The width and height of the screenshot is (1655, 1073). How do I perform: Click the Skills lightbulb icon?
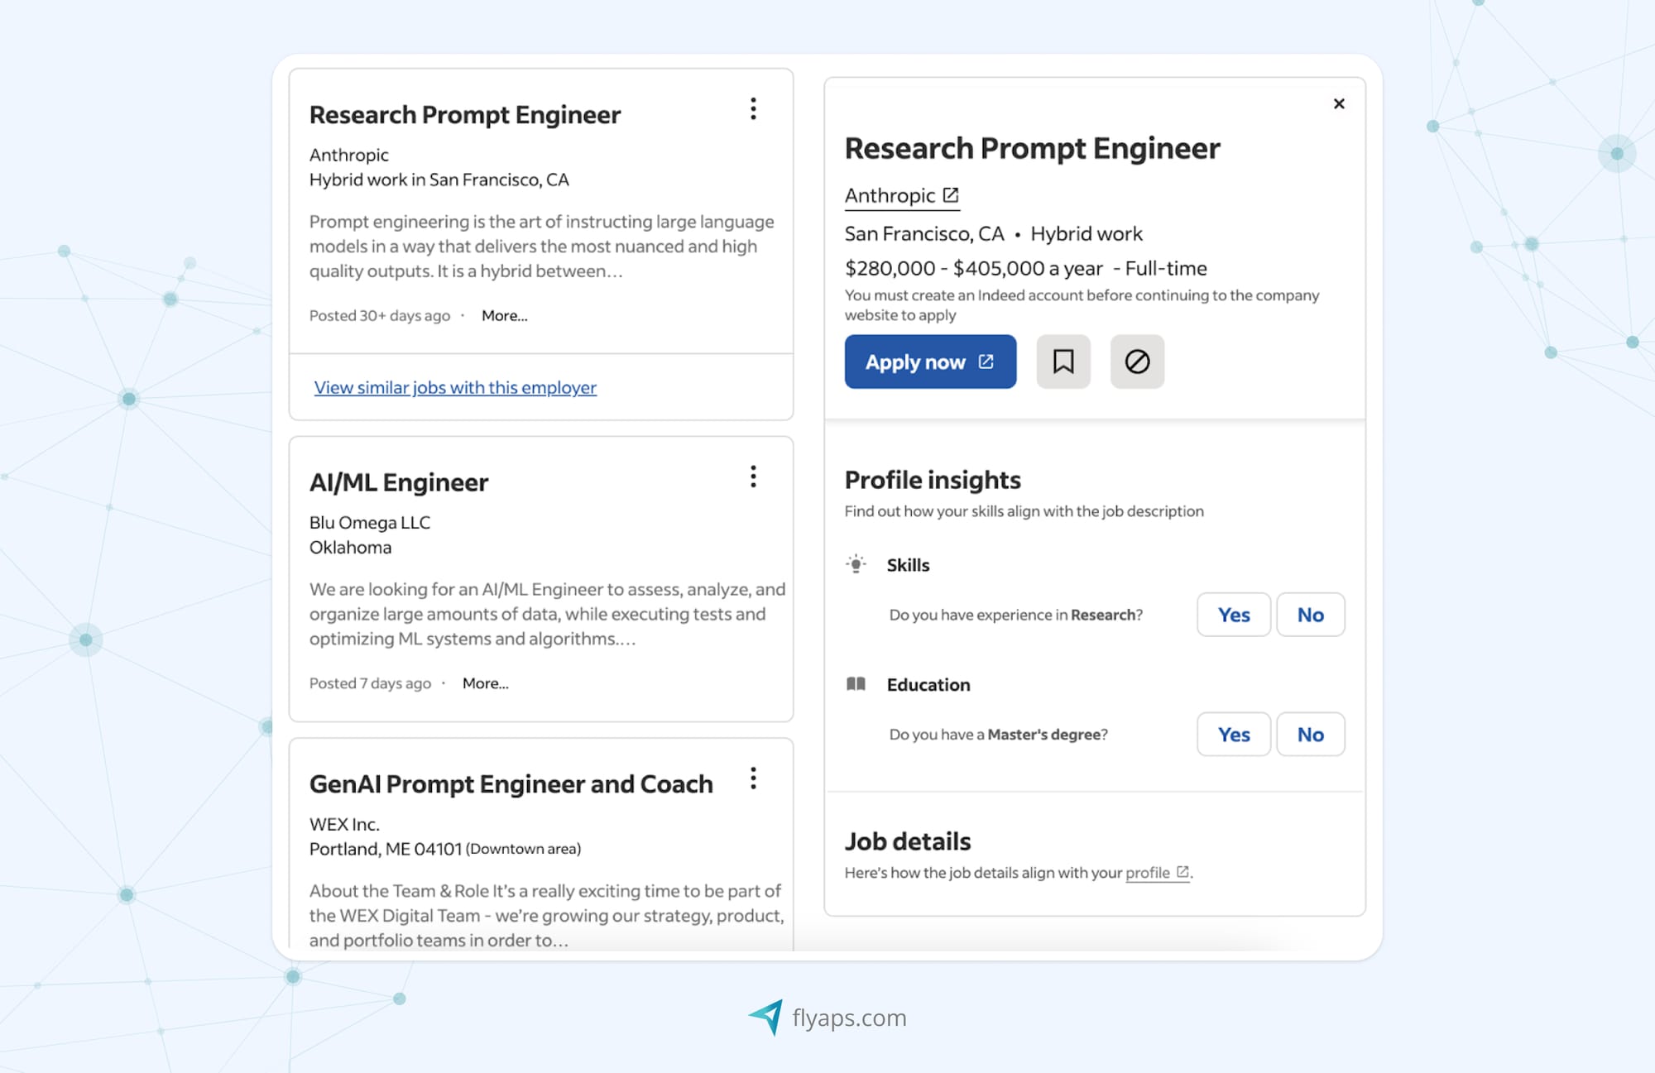(x=856, y=564)
